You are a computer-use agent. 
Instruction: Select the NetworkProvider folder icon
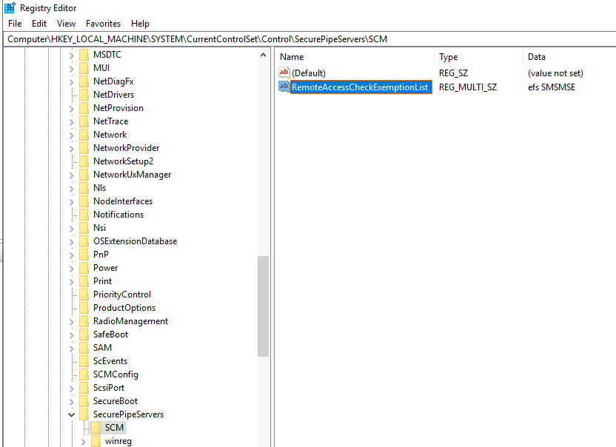click(84, 148)
